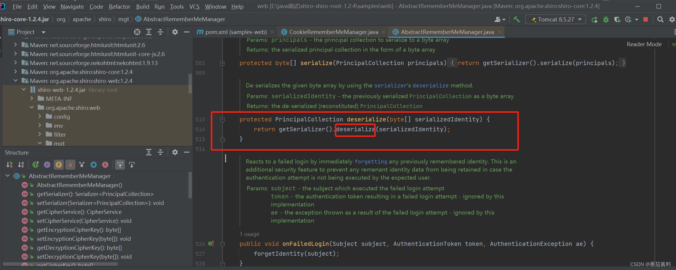Screen dimensions: 676x270
Task: Hide the Project tool window
Action: pyautogui.click(x=187, y=32)
